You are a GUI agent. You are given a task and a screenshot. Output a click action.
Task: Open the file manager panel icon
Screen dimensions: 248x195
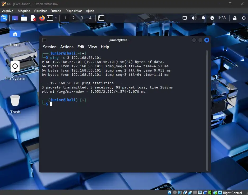tap(24, 18)
